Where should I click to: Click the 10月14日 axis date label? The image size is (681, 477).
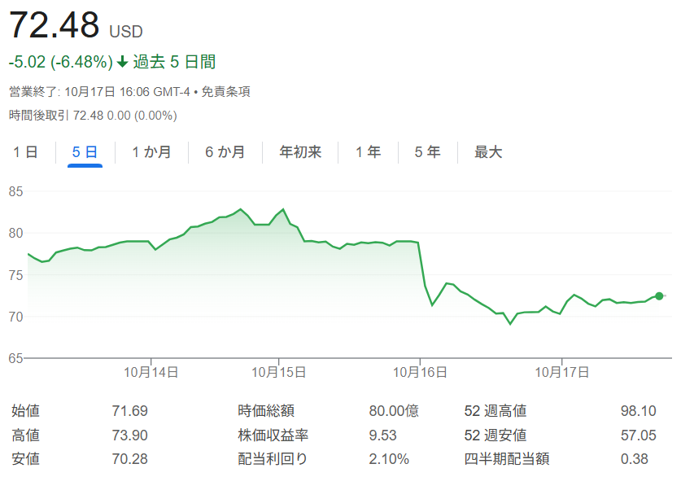(x=151, y=372)
